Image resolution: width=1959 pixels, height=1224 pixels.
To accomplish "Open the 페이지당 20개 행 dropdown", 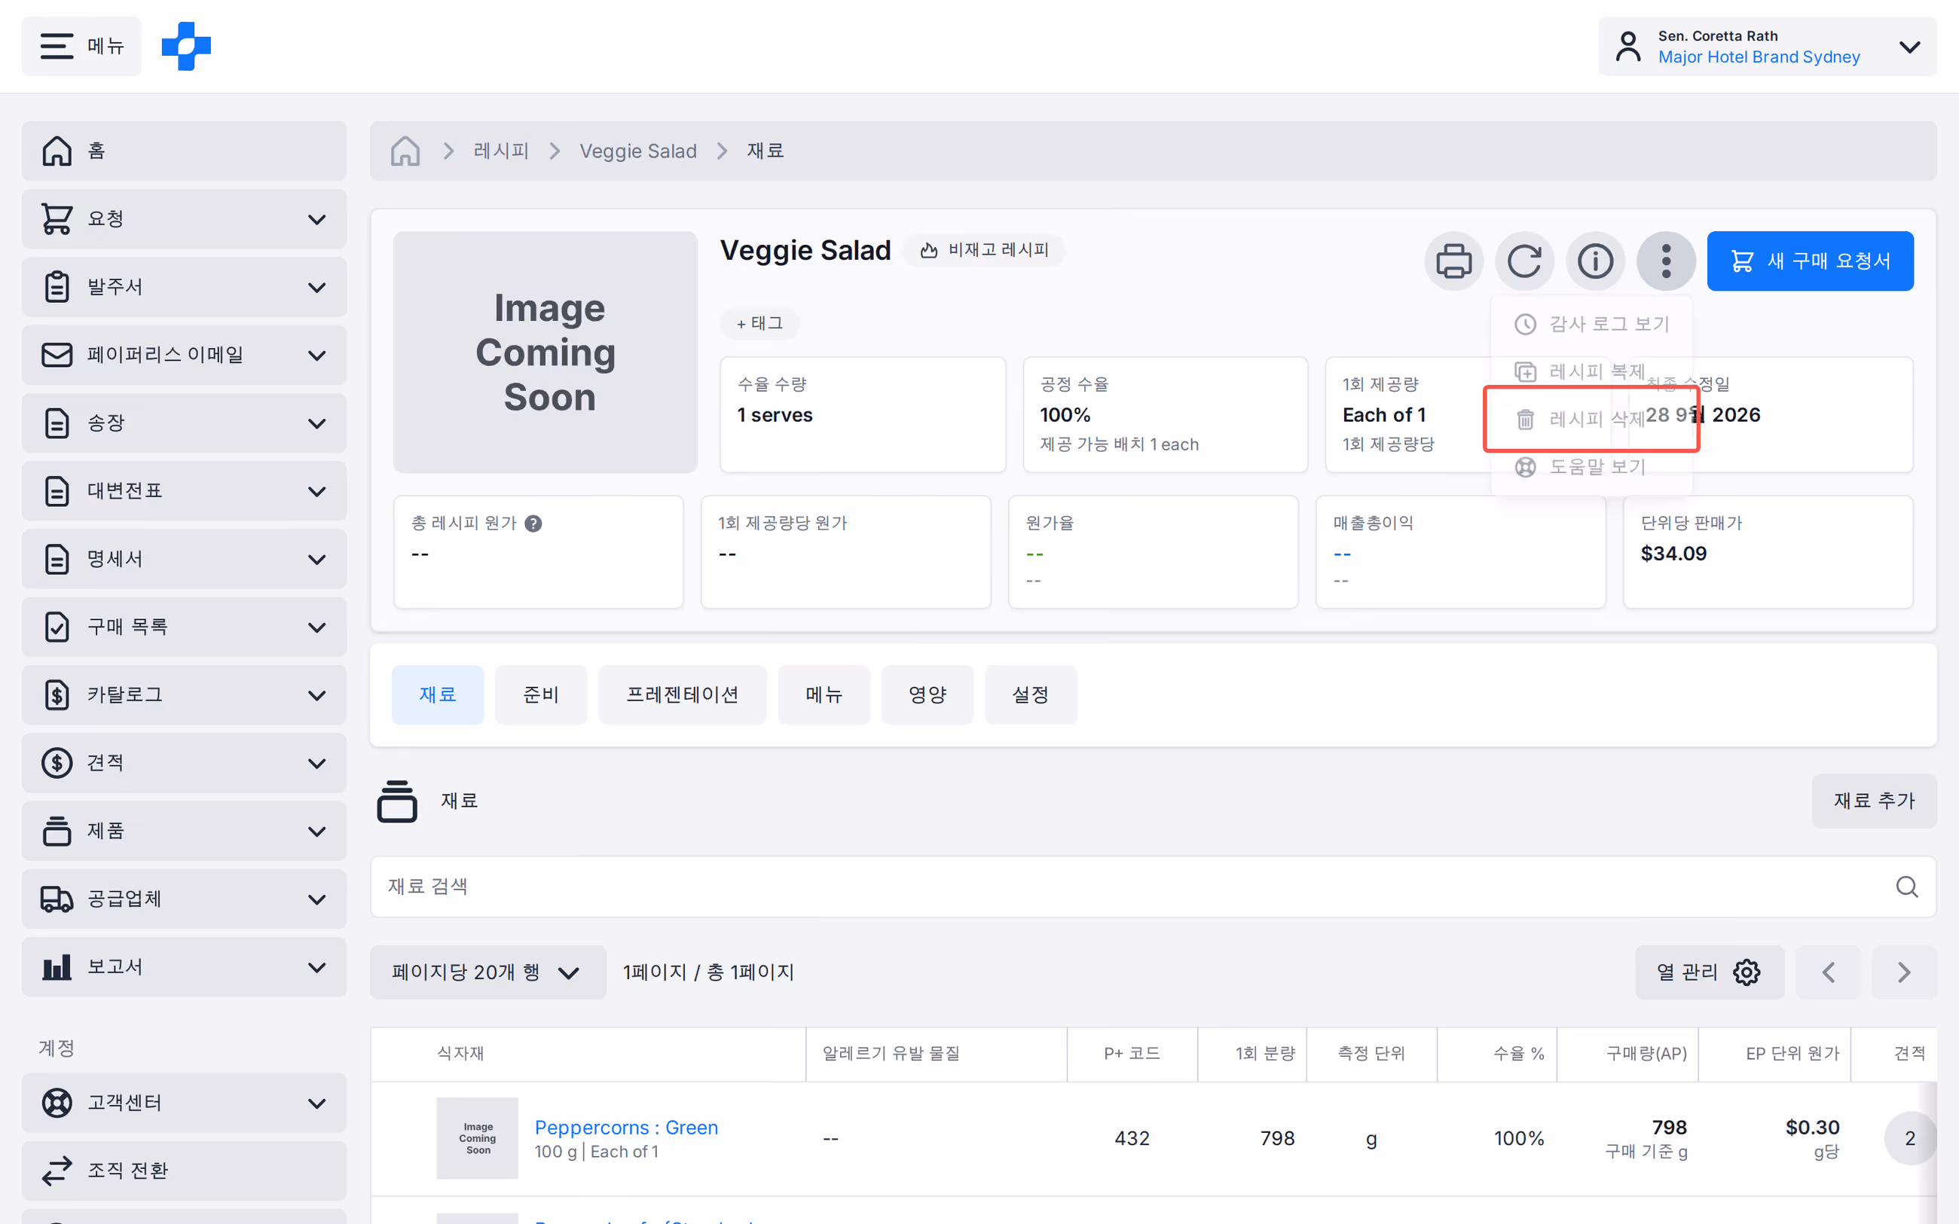I will [487, 972].
